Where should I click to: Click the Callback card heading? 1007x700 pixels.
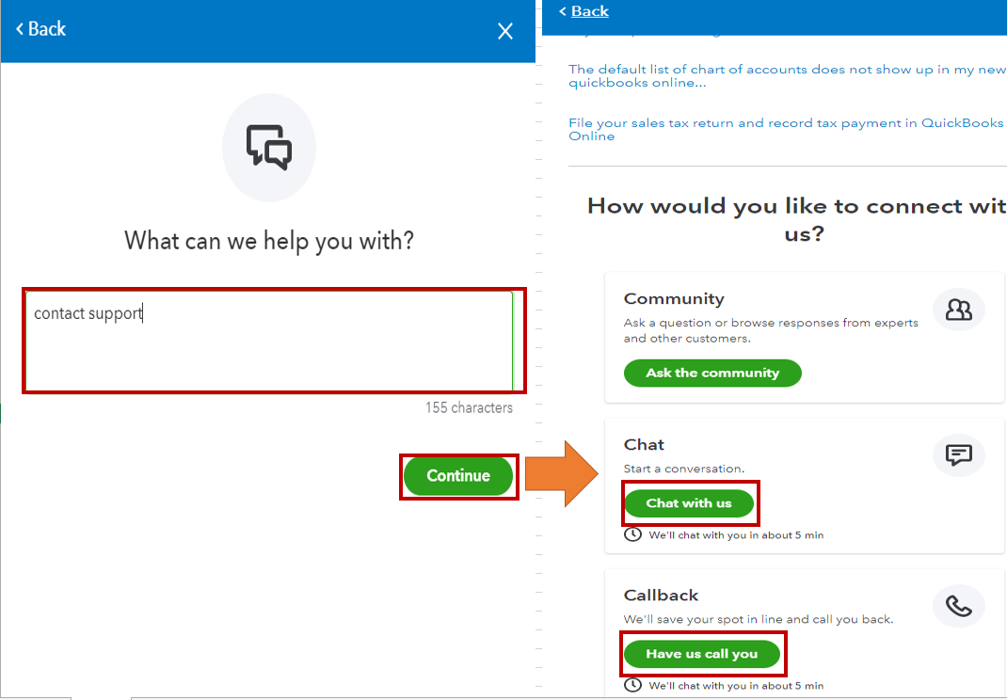pos(661,596)
